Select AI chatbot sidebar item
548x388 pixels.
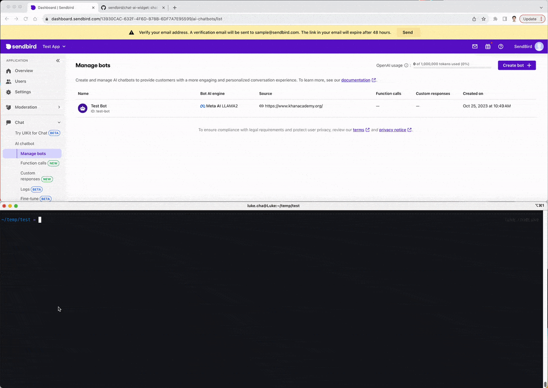[x=25, y=143]
